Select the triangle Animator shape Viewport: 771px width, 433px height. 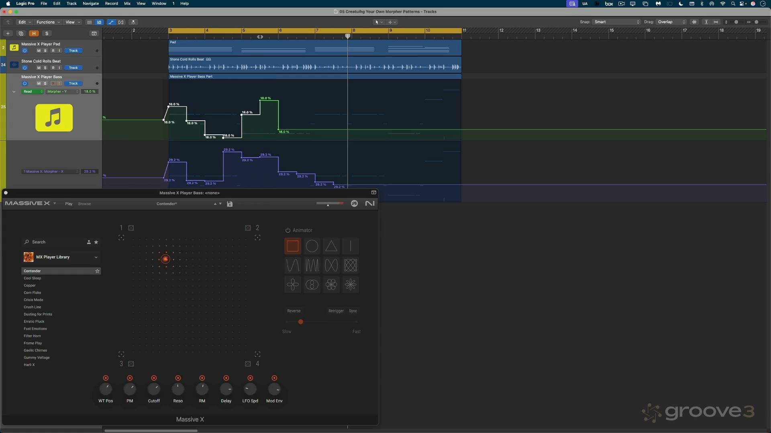331,246
